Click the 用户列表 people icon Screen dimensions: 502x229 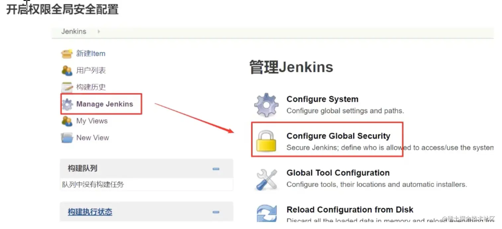click(x=67, y=70)
